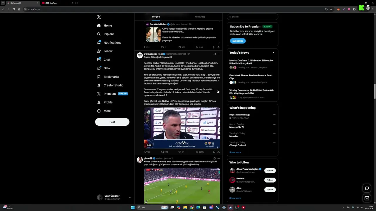Open options for Hep Tatil Mutluluğu trend
Image resolution: width=376 pixels, height=211 pixels.
(274, 115)
